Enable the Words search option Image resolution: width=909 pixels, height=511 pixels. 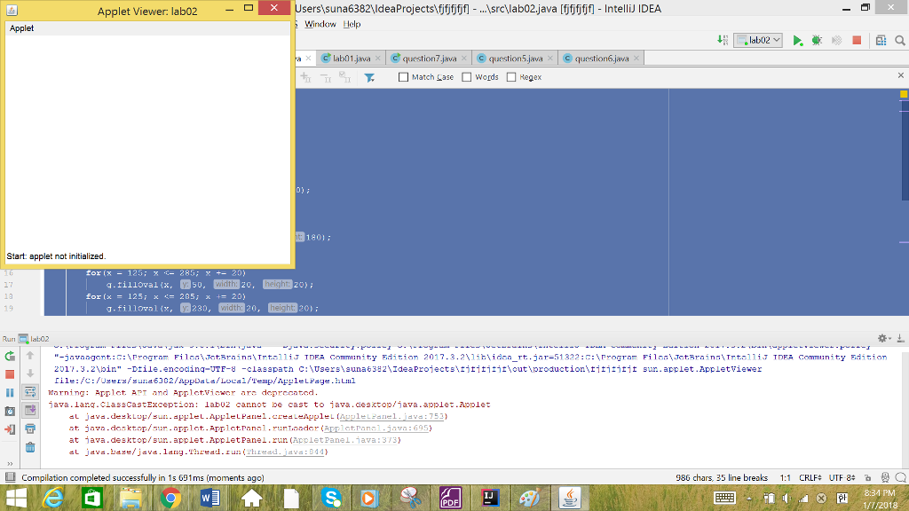[465, 77]
